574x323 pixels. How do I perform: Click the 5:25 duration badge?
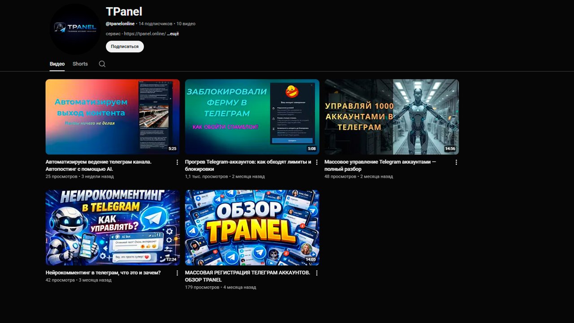(173, 148)
